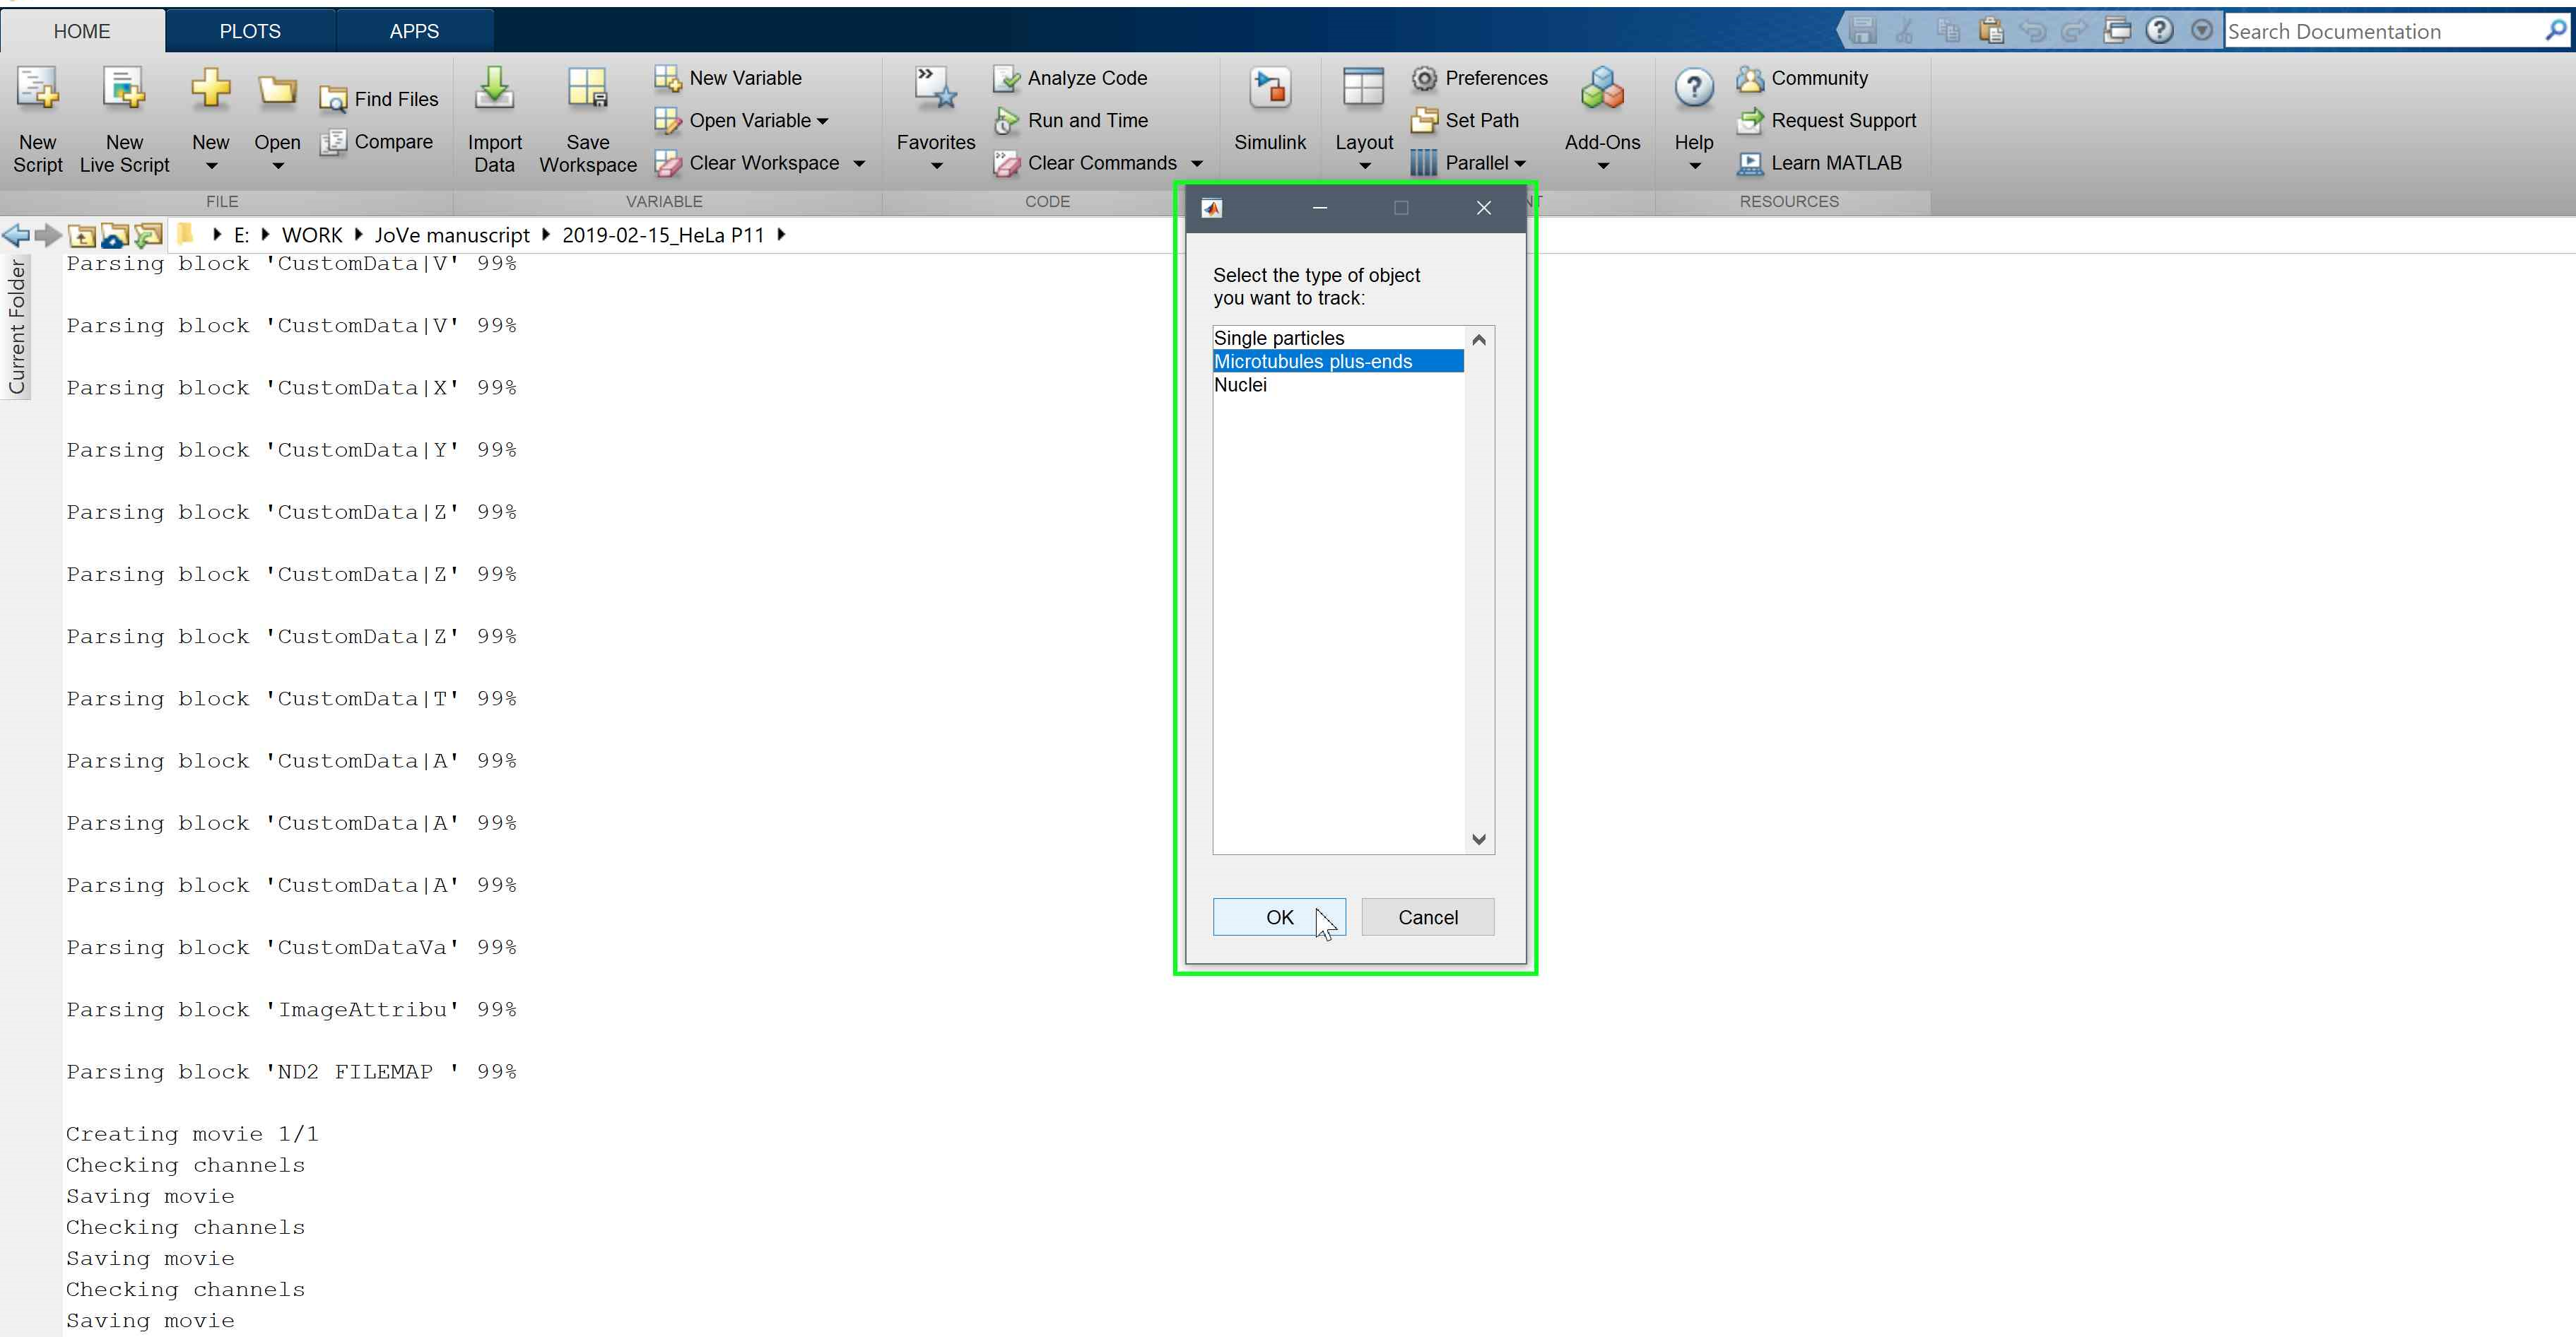
Task: Select Single particles in the list
Action: click(1279, 338)
